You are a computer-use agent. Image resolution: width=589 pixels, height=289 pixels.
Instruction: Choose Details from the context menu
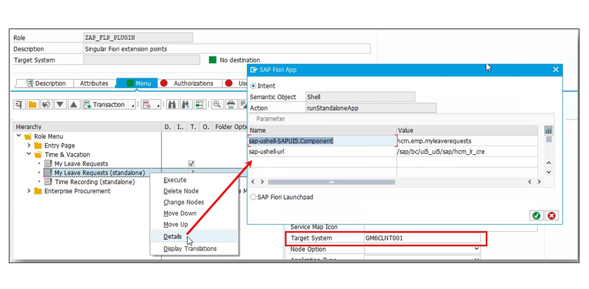pos(172,237)
